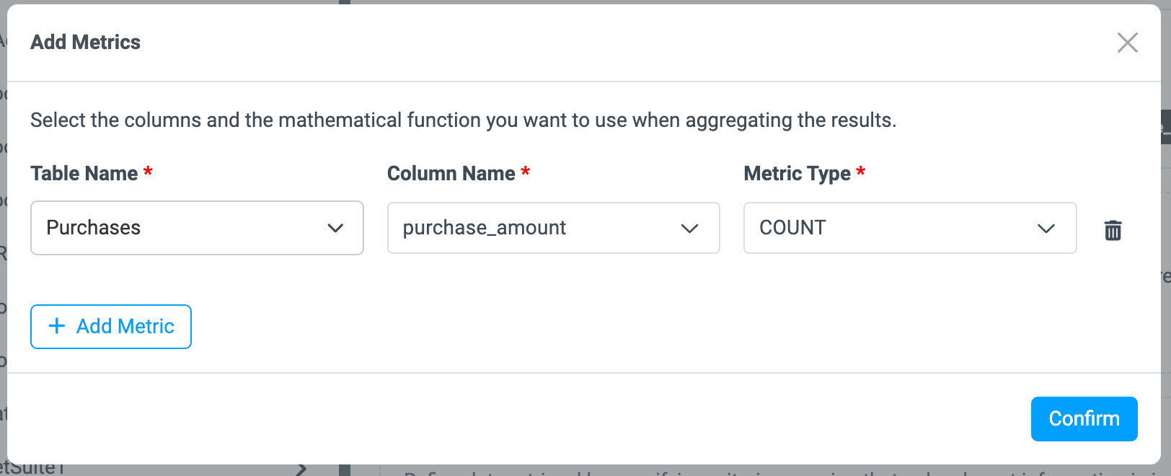Click the Table Name field label
This screenshot has height=476, width=1171.
click(x=84, y=173)
